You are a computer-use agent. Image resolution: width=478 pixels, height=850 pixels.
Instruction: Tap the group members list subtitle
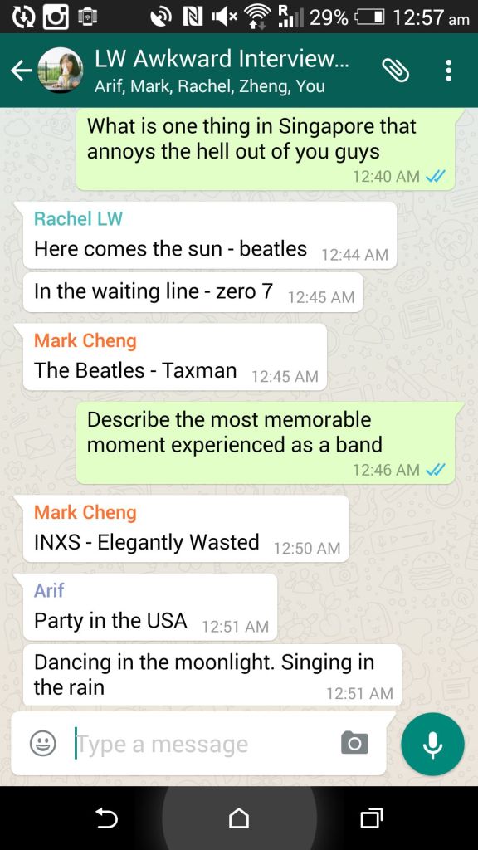pos(209,85)
